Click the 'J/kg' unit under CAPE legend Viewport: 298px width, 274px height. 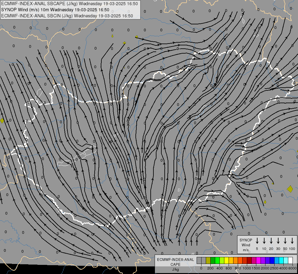click(x=175, y=269)
